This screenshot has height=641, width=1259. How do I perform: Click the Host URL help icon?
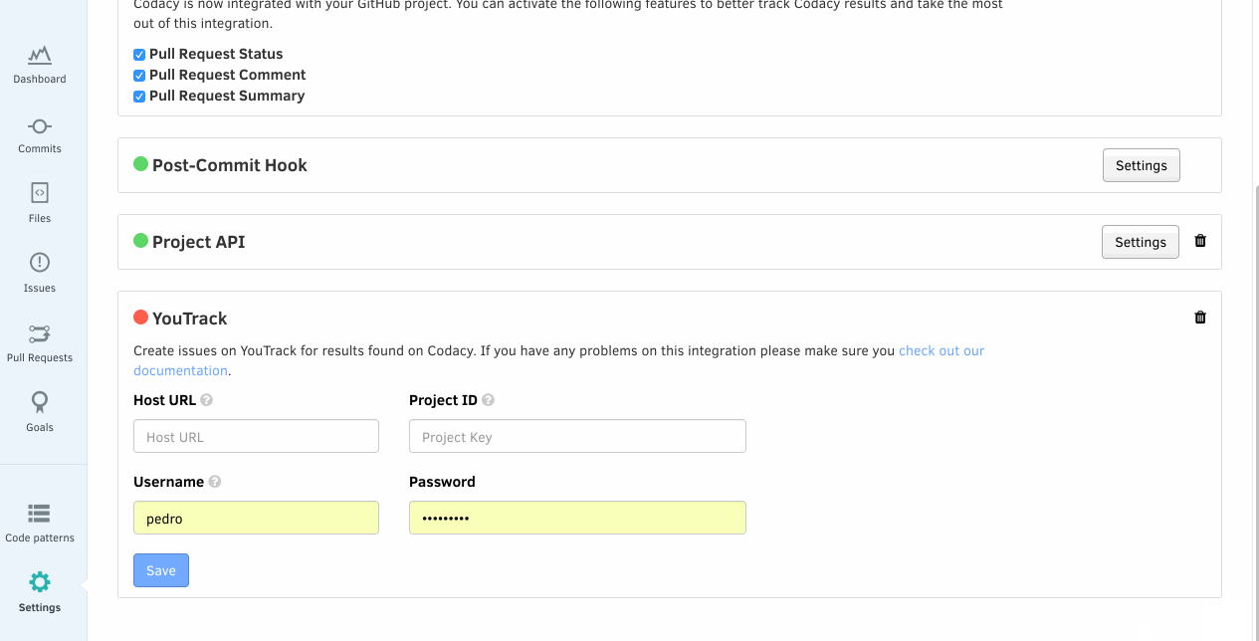tap(207, 400)
